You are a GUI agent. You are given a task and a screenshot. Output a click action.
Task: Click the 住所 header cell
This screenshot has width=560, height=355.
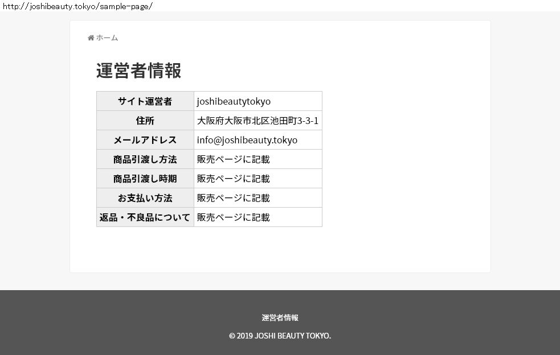point(145,121)
